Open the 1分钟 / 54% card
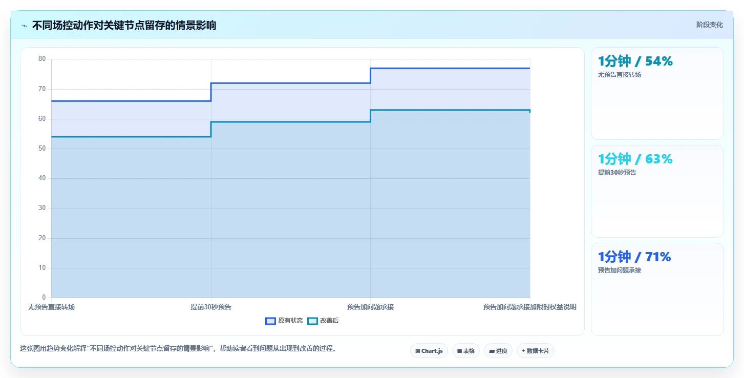 coord(657,93)
